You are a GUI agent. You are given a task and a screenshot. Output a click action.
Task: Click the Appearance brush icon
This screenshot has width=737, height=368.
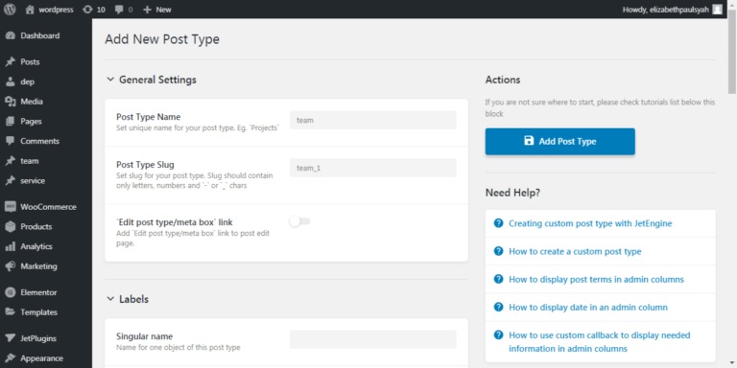tap(10, 358)
